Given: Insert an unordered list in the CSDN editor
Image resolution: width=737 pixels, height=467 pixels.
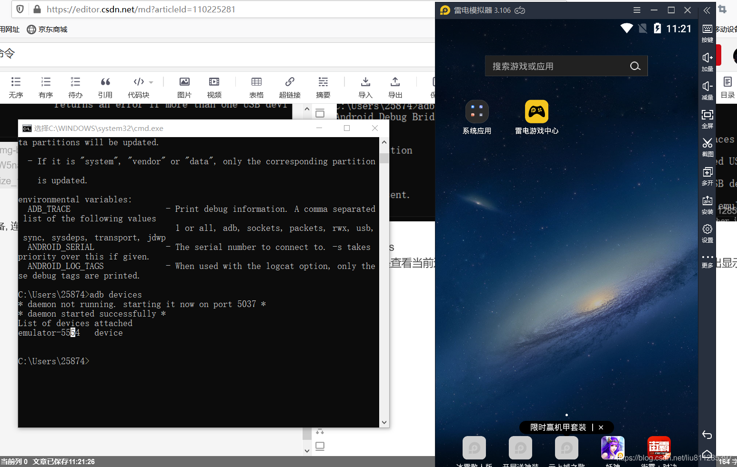Looking at the screenshot, I should [16, 87].
